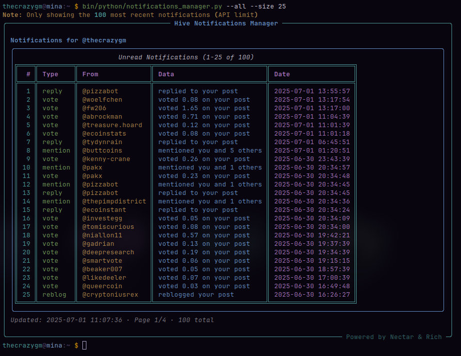Click the API limit note line
The height and width of the screenshot is (356, 461).
click(x=130, y=14)
